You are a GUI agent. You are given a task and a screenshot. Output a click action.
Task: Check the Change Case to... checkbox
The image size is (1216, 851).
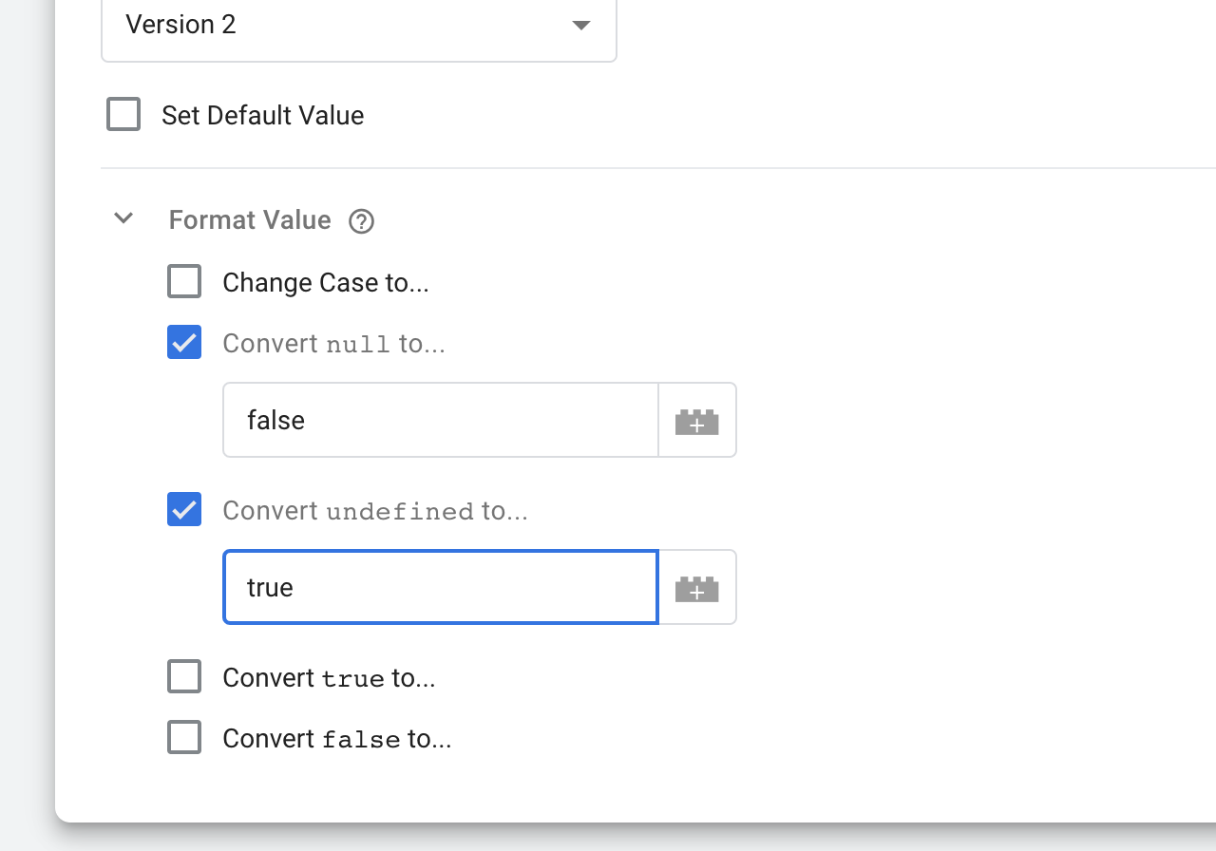tap(184, 282)
